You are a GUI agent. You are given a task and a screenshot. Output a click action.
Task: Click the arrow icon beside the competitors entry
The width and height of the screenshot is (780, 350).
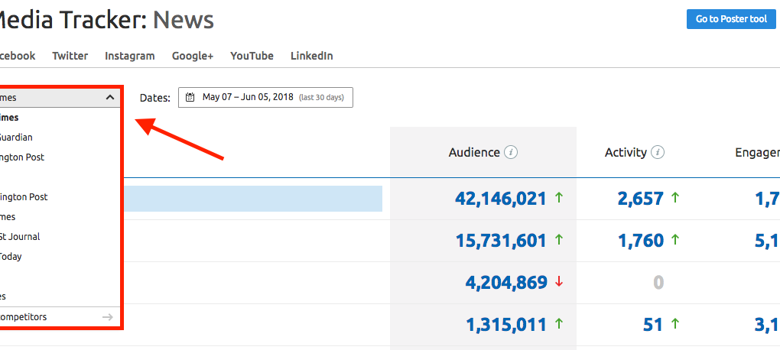point(108,316)
